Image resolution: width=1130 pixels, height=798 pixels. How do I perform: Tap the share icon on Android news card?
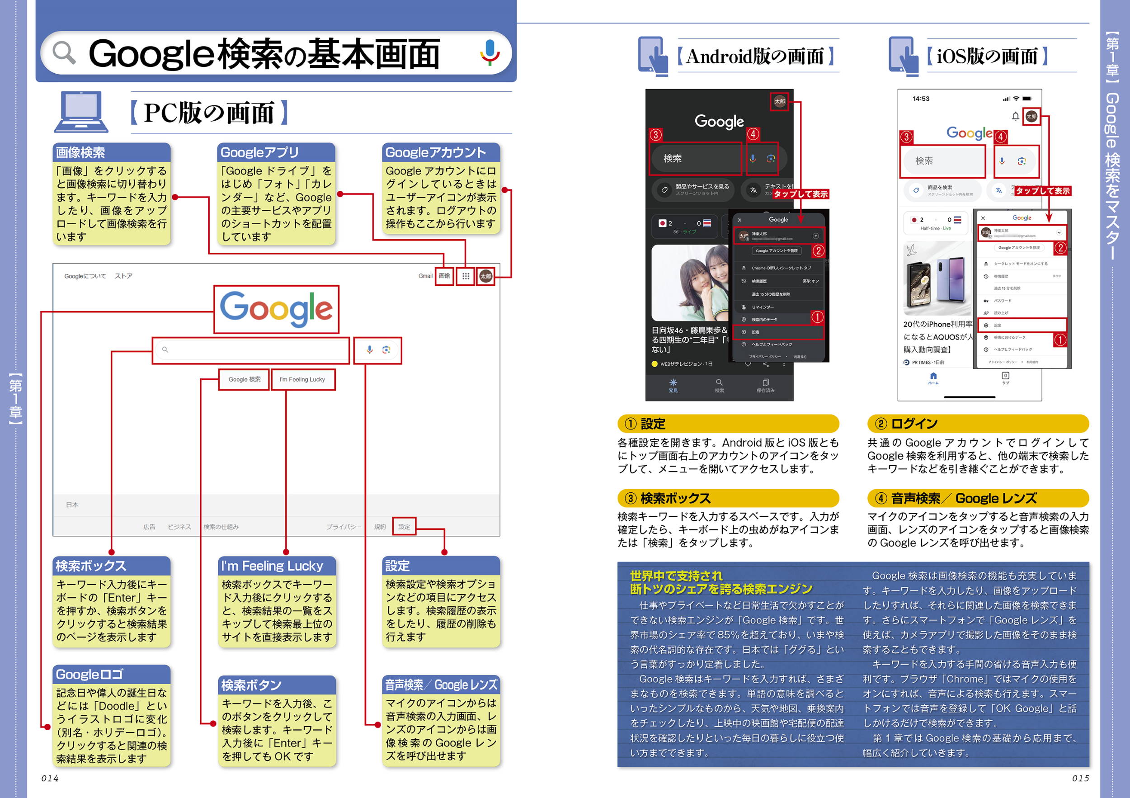[766, 364]
